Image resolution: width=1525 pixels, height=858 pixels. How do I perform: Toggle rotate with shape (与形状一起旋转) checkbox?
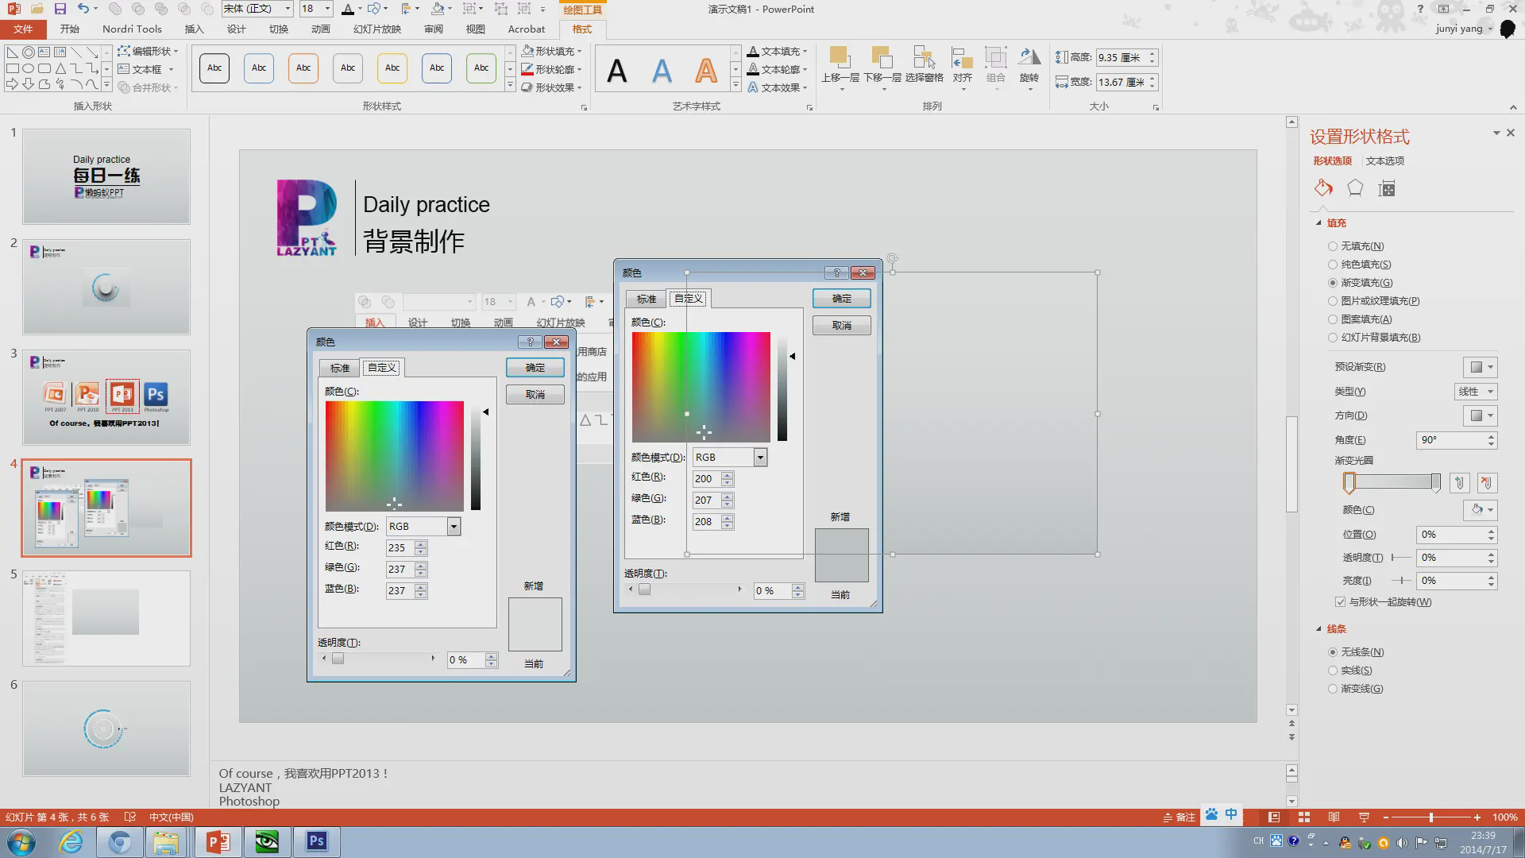coord(1341,602)
